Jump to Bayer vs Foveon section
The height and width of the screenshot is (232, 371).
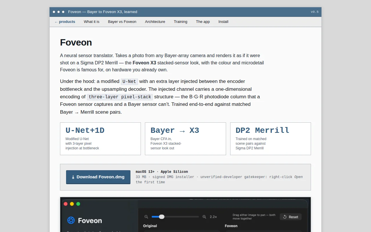[122, 22]
